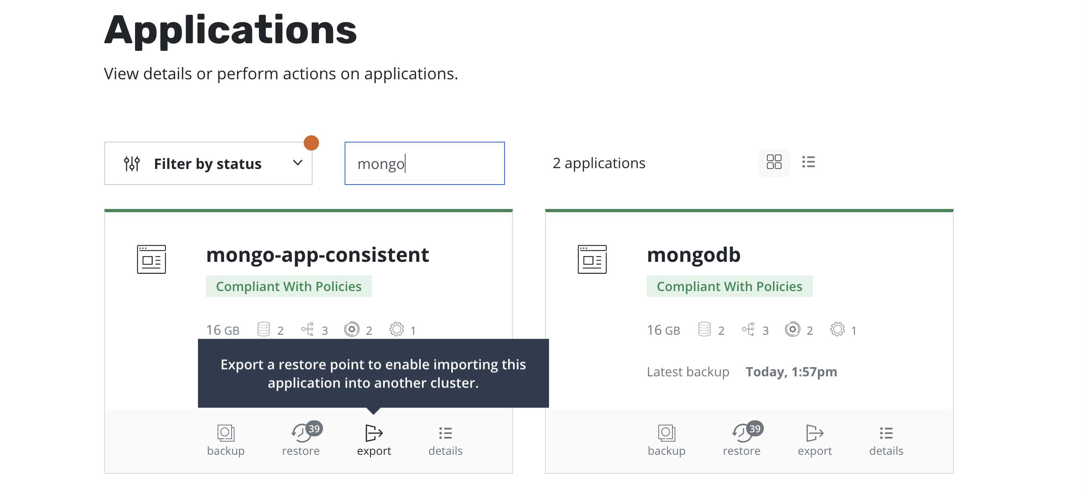Image resolution: width=1086 pixels, height=494 pixels.
Task: Click the filter sliders icon
Action: click(x=131, y=163)
